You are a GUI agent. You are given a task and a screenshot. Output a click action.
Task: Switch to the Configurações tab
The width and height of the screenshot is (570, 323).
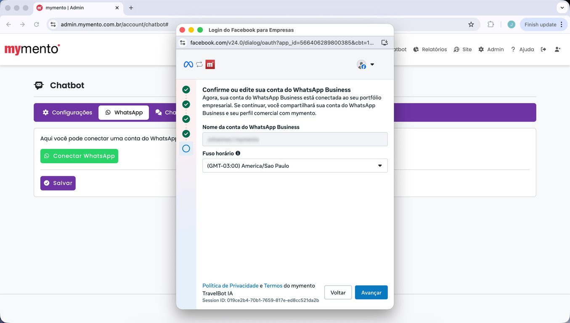[x=67, y=113]
